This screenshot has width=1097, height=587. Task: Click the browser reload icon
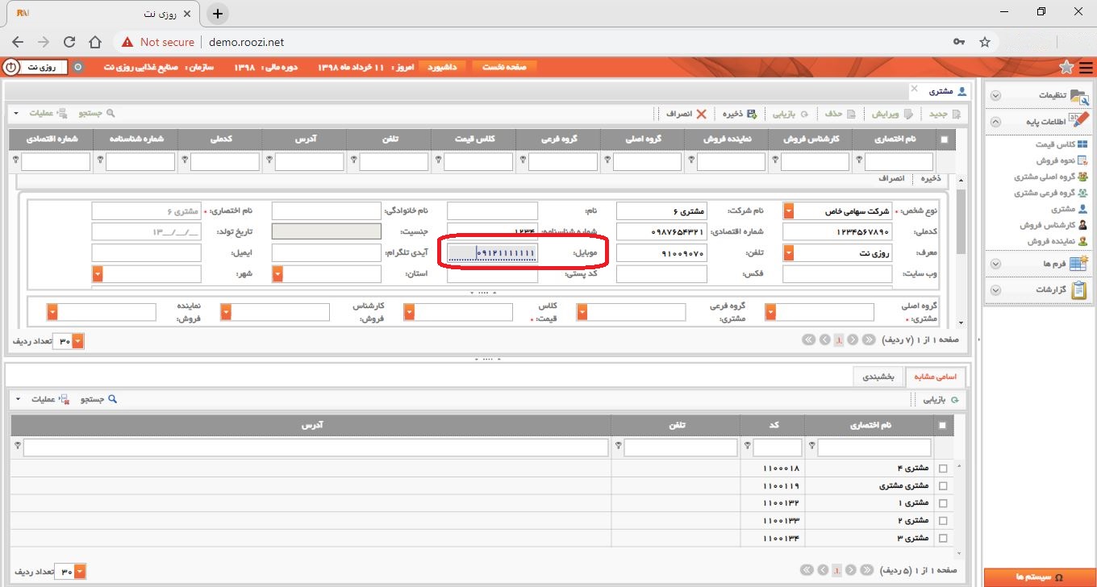coord(69,42)
